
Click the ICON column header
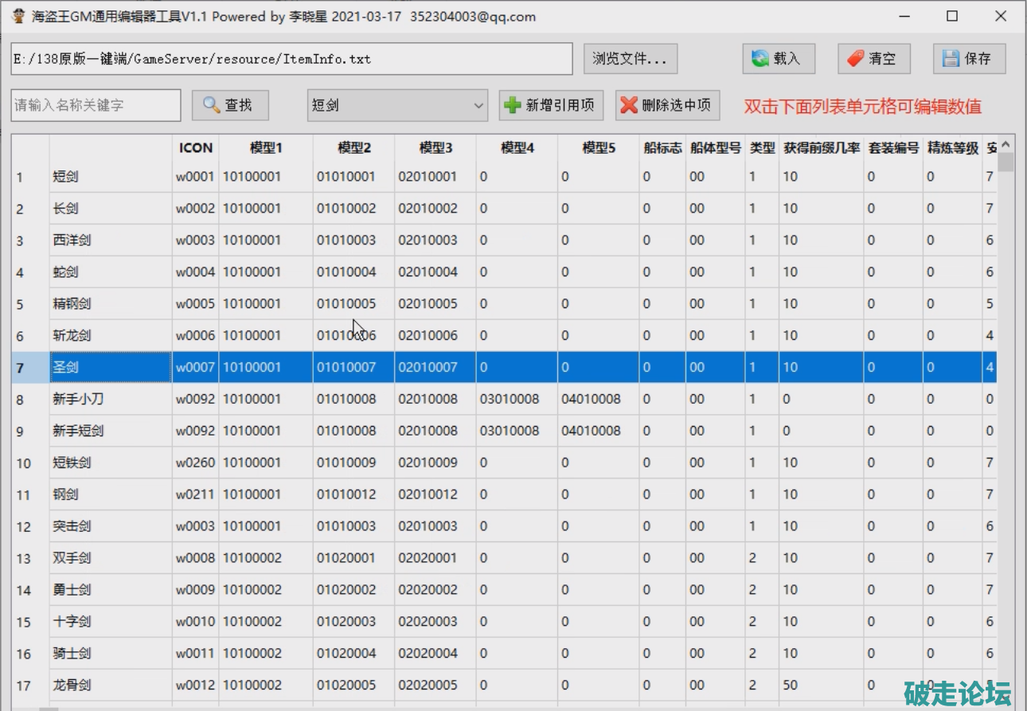(195, 147)
